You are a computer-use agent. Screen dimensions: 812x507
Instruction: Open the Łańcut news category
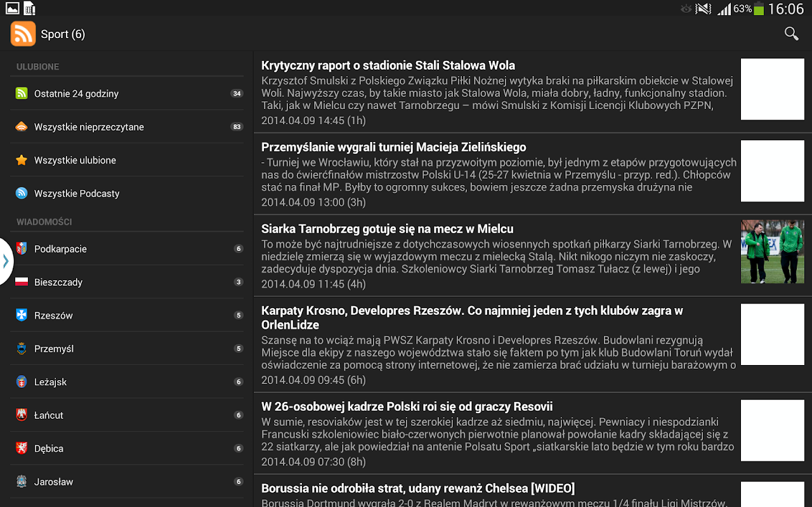[127, 415]
